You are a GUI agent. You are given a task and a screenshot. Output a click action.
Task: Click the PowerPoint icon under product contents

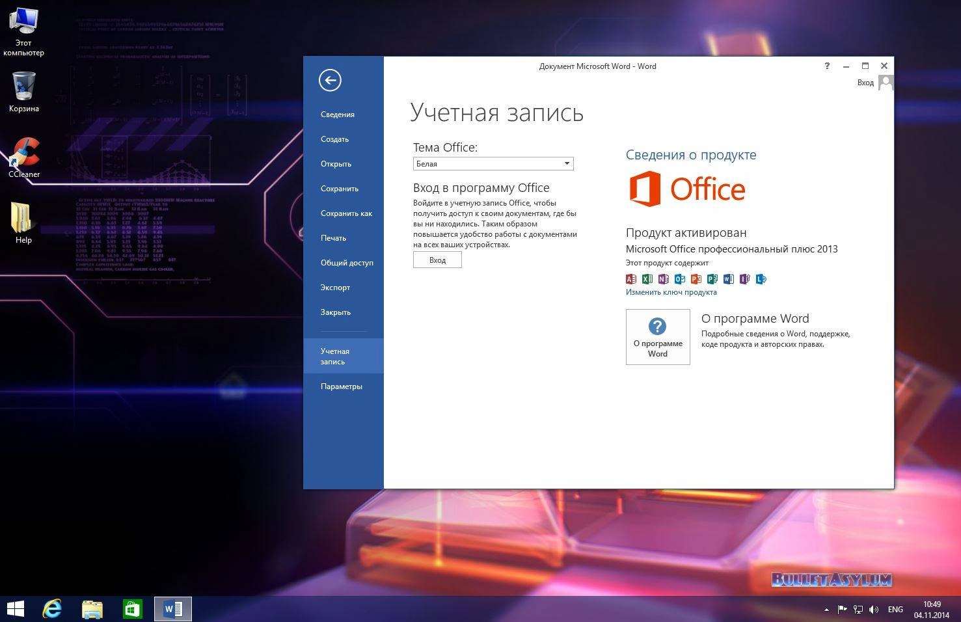click(696, 279)
